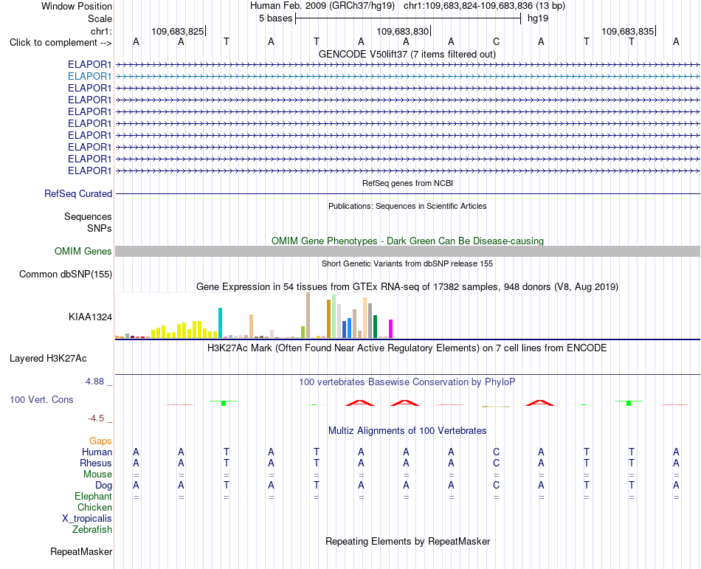701x569 pixels.
Task: Select the Zebrafish species label
Action: click(x=92, y=530)
